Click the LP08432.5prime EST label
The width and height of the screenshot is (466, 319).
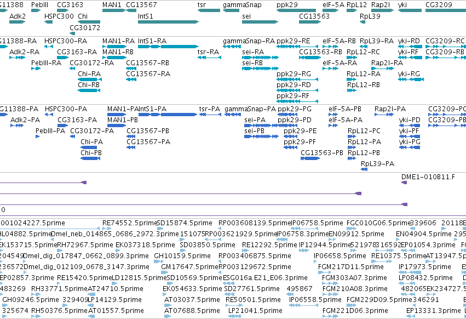(425, 278)
